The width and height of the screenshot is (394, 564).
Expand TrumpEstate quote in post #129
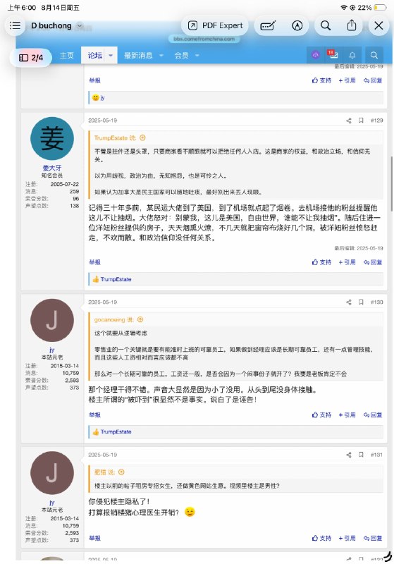click(142, 137)
